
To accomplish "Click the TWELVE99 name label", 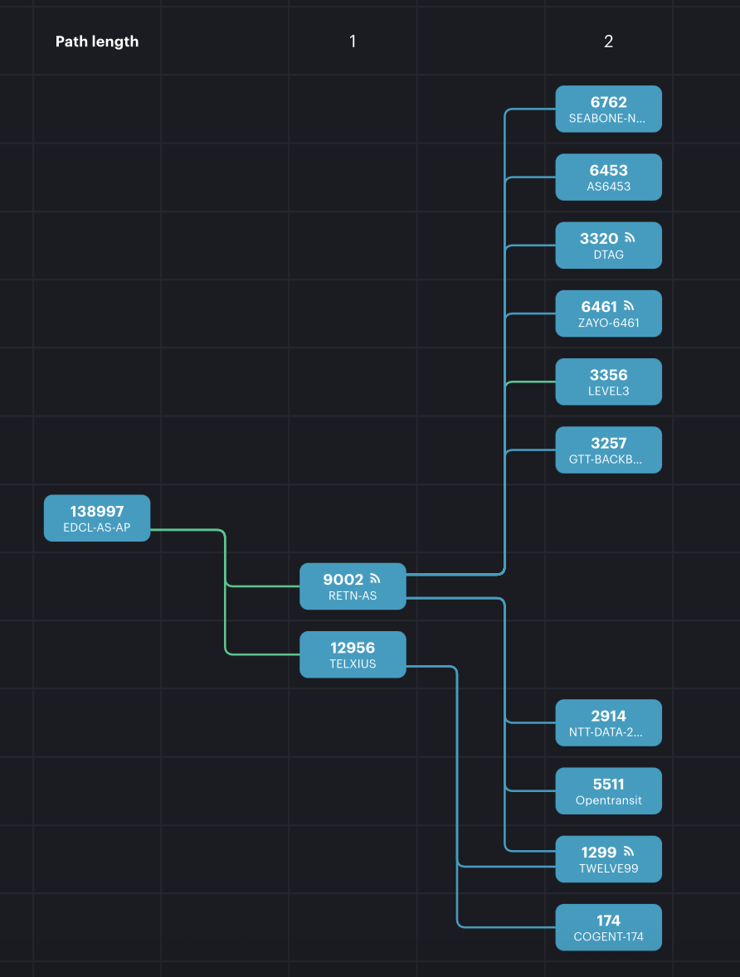I will tap(608, 869).
